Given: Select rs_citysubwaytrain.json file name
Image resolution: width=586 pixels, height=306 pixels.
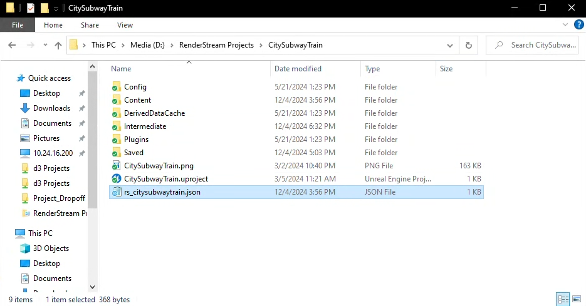Looking at the screenshot, I should click(162, 192).
